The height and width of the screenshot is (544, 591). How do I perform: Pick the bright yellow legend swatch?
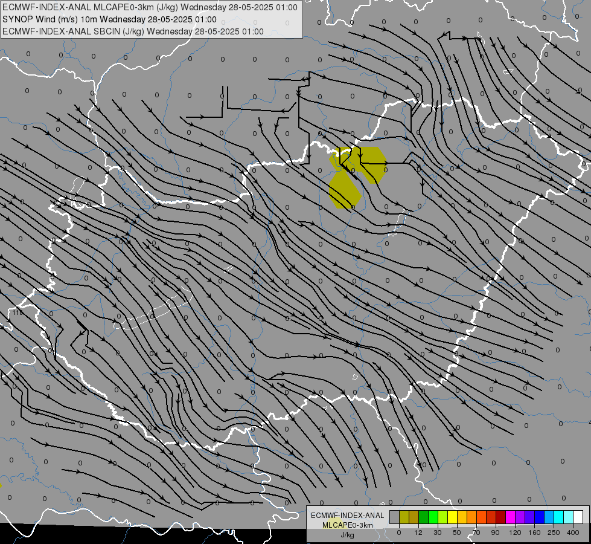(x=453, y=517)
